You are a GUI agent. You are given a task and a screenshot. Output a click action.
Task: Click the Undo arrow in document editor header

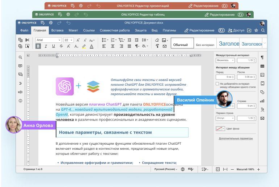pyautogui.click(x=68, y=23)
